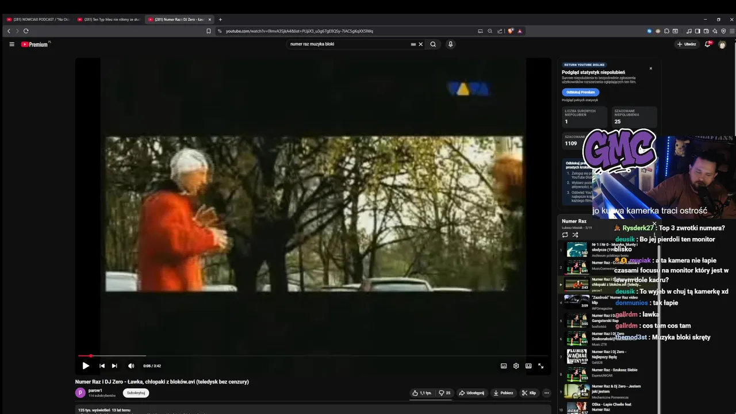Screen dimensions: 736x414
Task: Go back in browser history
Action: 9,31
